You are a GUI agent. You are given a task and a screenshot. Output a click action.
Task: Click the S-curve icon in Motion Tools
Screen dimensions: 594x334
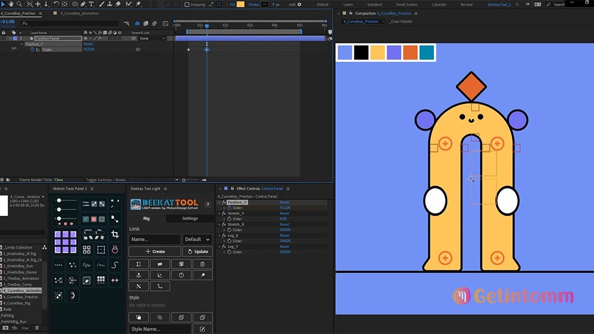click(115, 265)
